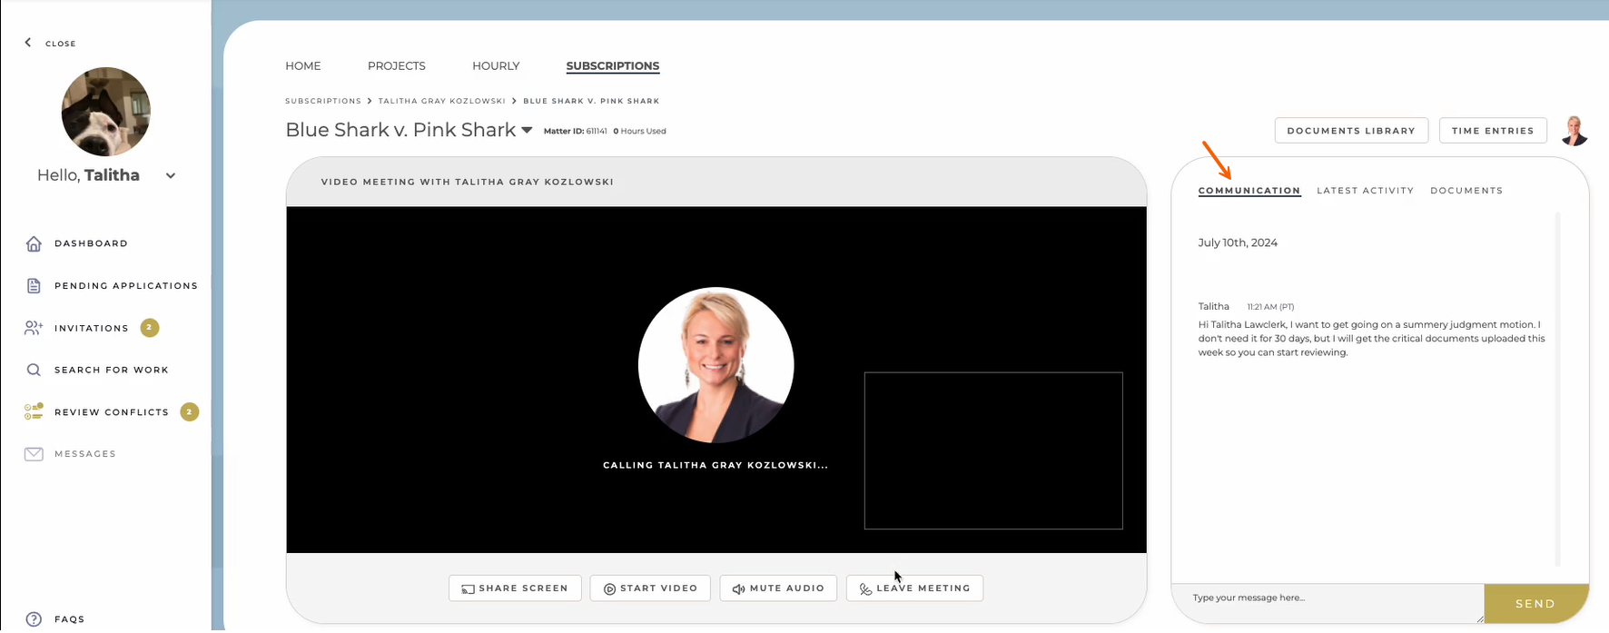This screenshot has width=1609, height=633.
Task: Open Search for Work
Action: click(x=112, y=370)
